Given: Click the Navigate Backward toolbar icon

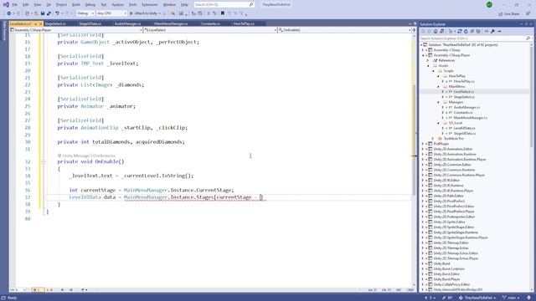Looking at the screenshot, I should pyautogui.click(x=9, y=13).
